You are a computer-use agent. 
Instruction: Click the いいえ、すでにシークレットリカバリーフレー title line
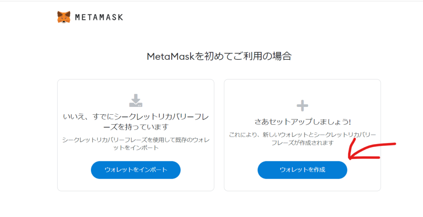tap(135, 117)
